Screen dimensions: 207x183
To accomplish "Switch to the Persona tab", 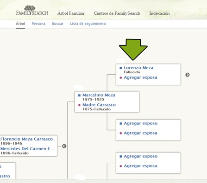I will (x=38, y=24).
